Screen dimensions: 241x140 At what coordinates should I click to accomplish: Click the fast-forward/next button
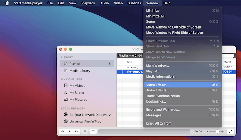click(77, 131)
